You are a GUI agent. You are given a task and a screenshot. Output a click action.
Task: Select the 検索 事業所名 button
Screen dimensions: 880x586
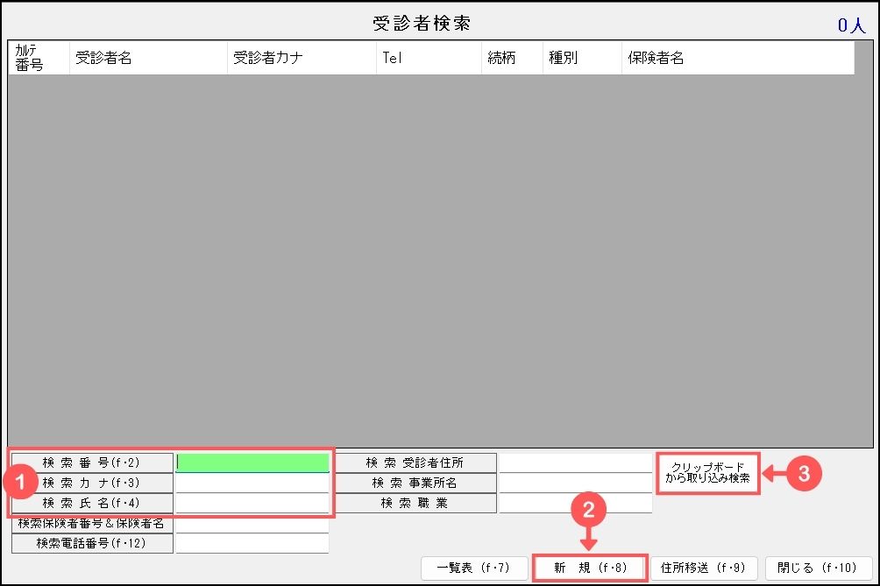(x=415, y=483)
